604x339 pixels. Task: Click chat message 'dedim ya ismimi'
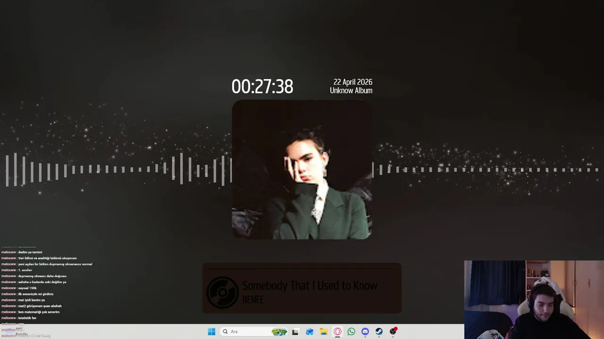30,252
